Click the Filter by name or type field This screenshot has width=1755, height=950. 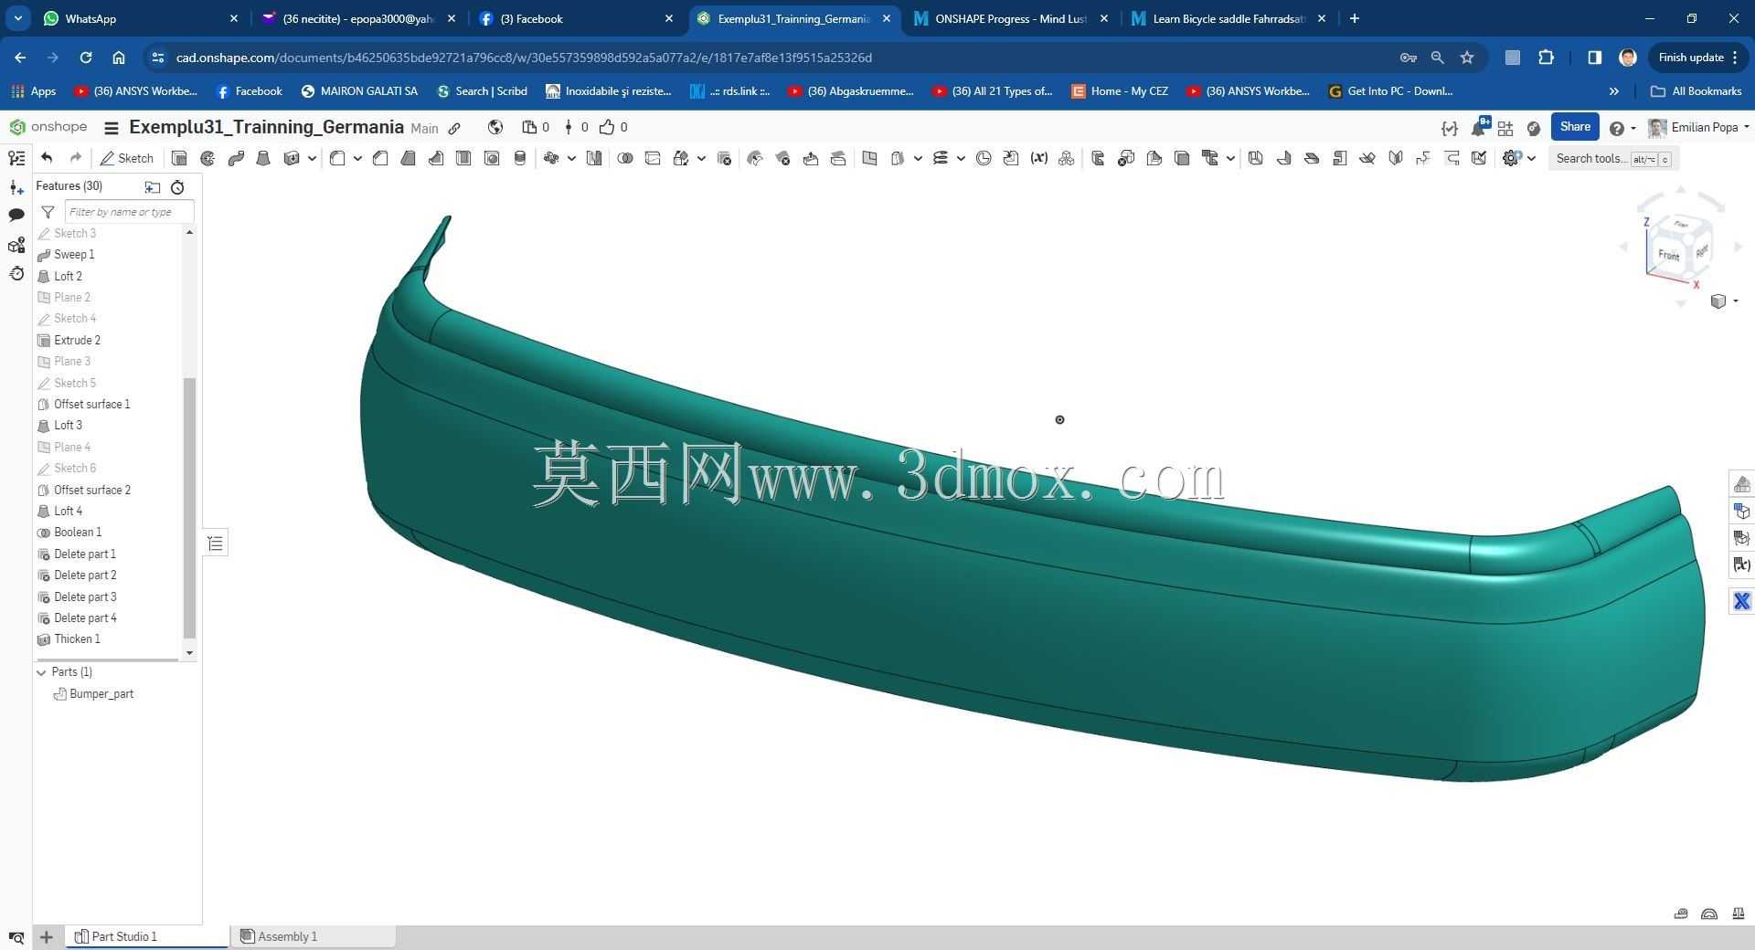click(x=129, y=212)
